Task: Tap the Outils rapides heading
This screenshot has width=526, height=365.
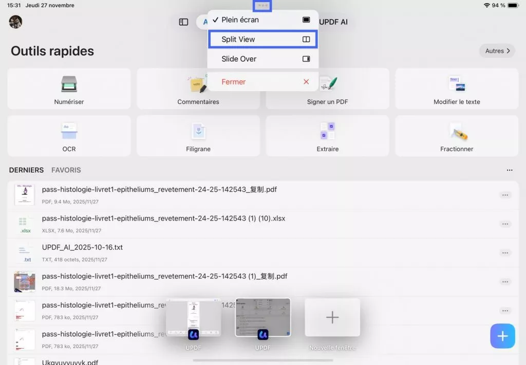Action: click(x=52, y=51)
